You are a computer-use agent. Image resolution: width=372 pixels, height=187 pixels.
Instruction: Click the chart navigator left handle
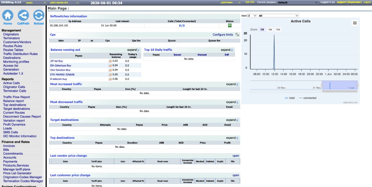click(x=322, y=85)
